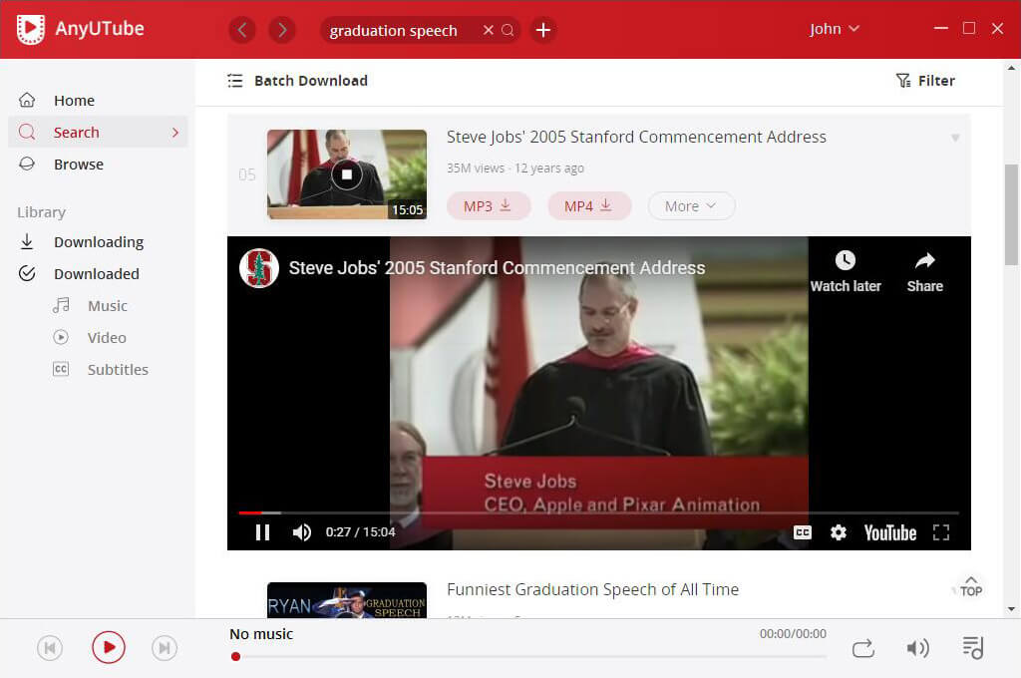
Task: Select Subtitles in the library
Action: click(x=117, y=370)
